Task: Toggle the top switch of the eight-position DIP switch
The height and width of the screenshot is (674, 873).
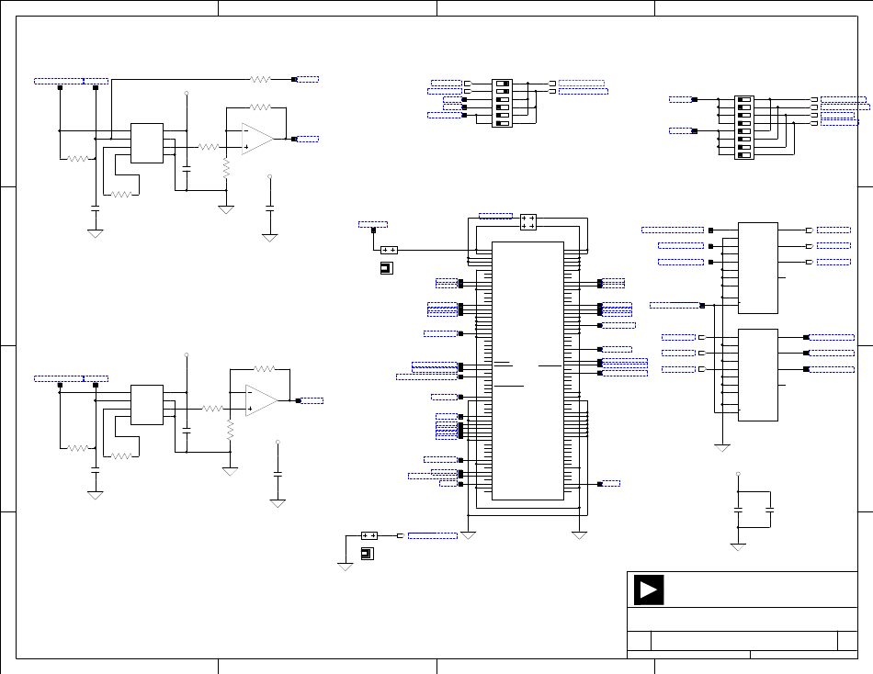Action: point(744,99)
